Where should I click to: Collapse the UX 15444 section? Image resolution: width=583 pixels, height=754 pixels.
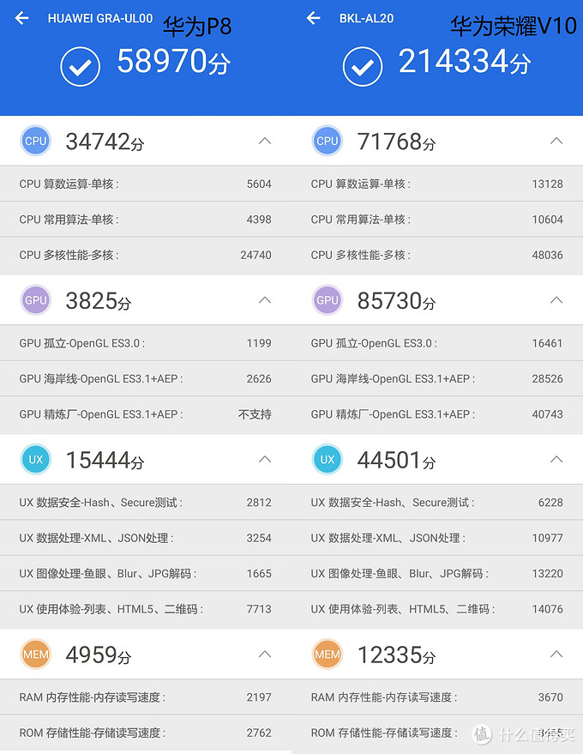pyautogui.click(x=265, y=459)
